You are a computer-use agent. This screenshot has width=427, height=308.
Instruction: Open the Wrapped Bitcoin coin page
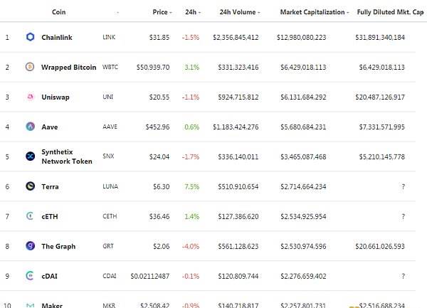[68, 67]
